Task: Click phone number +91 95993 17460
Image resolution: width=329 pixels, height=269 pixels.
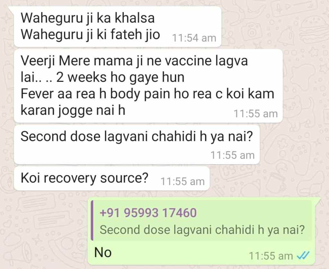Action: click(x=148, y=212)
